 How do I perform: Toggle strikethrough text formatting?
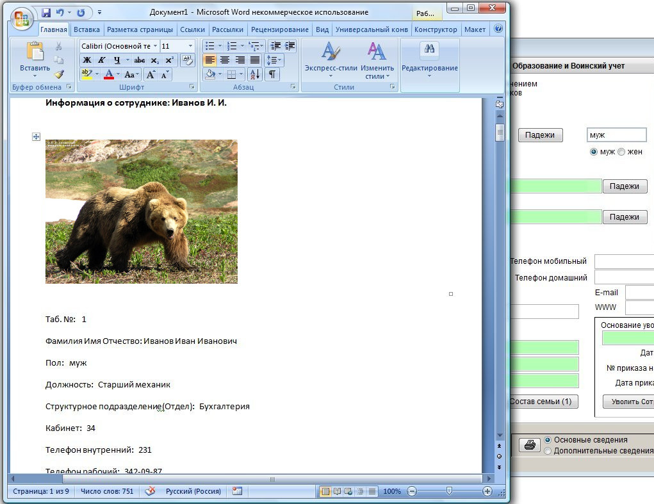pyautogui.click(x=139, y=60)
